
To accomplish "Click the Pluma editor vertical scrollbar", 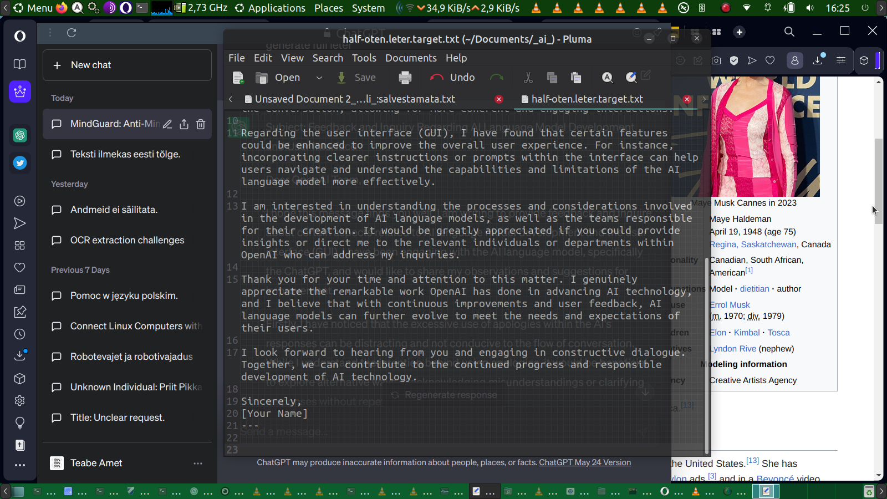I will (706, 355).
